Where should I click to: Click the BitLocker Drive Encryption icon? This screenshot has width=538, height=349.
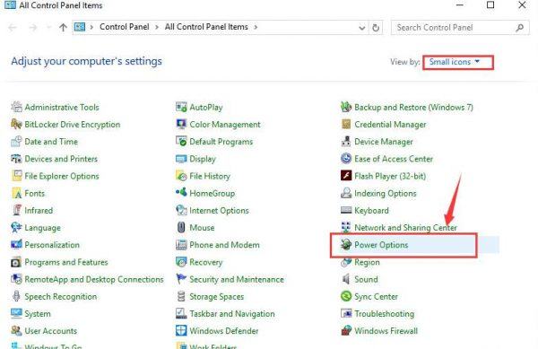click(x=16, y=124)
